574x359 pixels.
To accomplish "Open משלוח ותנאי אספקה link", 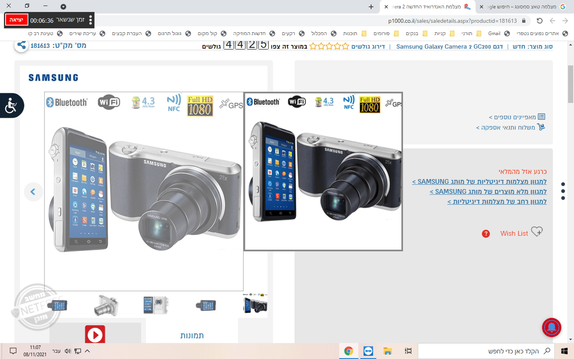I will pos(511,127).
